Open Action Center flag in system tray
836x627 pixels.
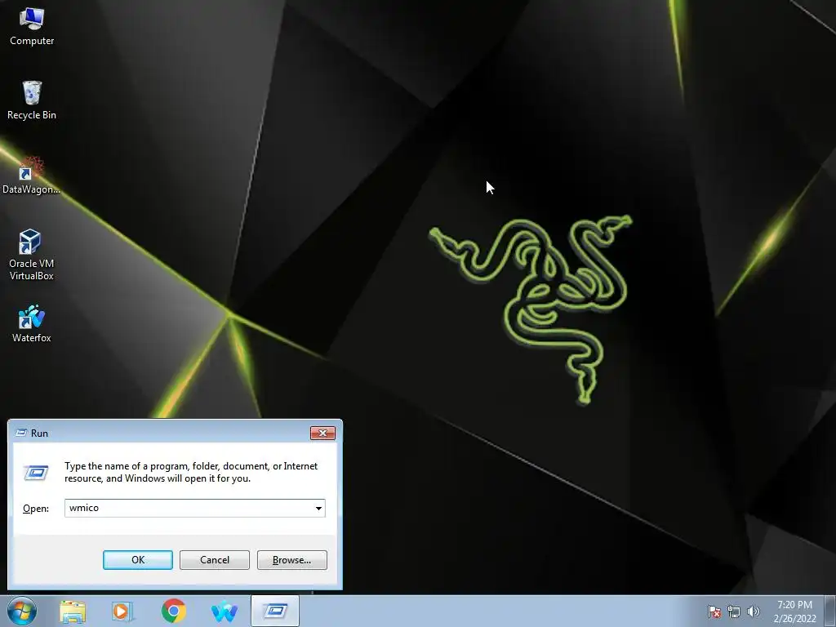(x=714, y=611)
